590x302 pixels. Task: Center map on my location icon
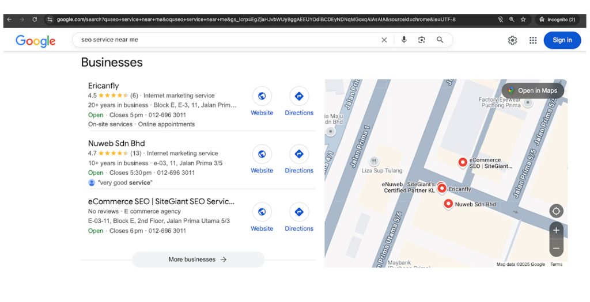[x=556, y=211]
